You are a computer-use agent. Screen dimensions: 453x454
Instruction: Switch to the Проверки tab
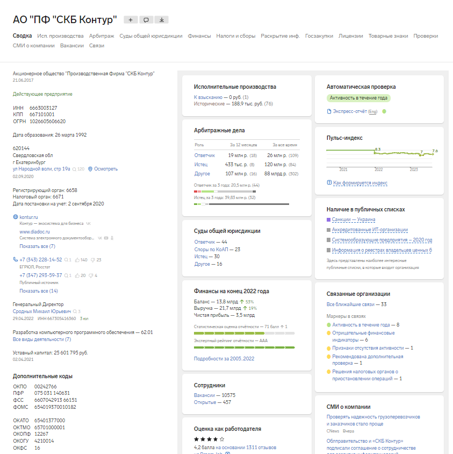426,36
